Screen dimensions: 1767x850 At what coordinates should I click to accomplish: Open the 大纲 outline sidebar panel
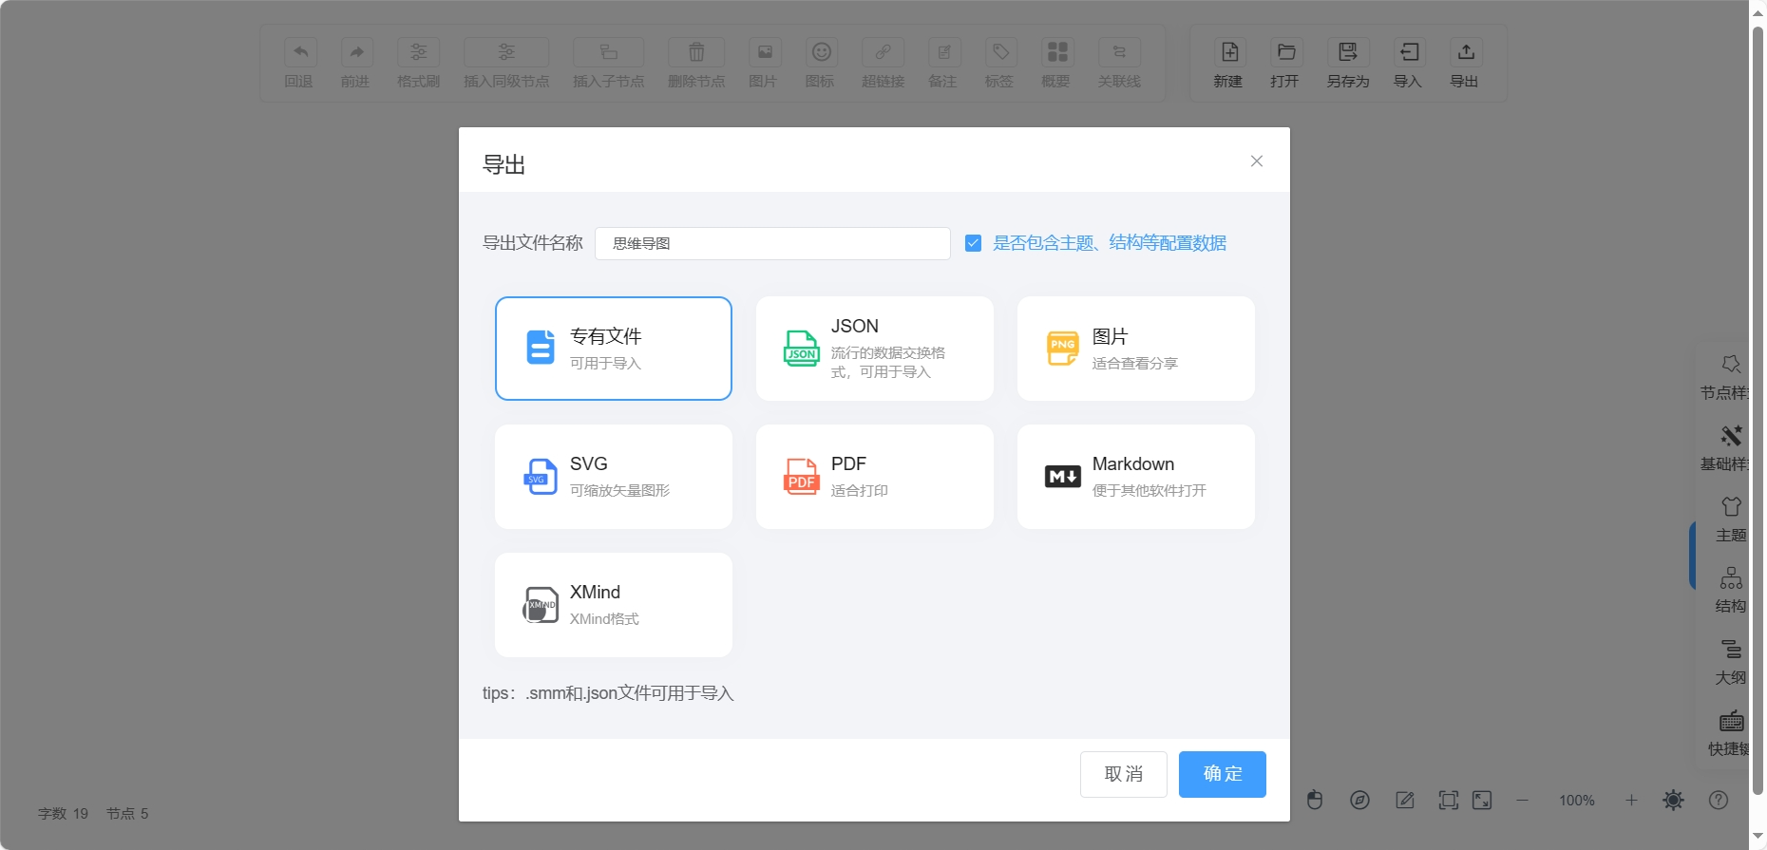pyautogui.click(x=1731, y=662)
